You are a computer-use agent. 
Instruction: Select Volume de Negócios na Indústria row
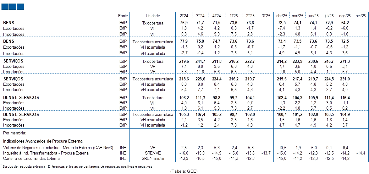point(58,148)
